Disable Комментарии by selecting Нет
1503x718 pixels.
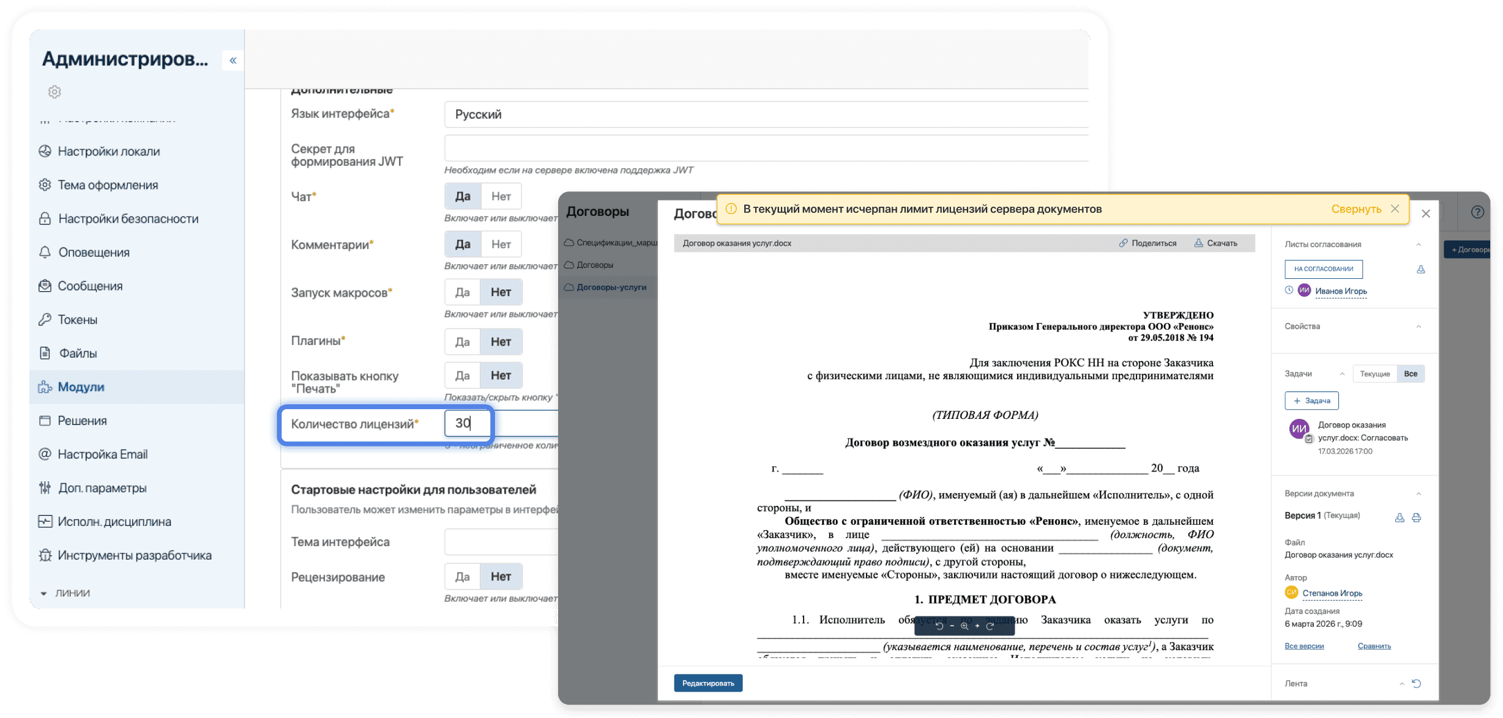pos(502,243)
